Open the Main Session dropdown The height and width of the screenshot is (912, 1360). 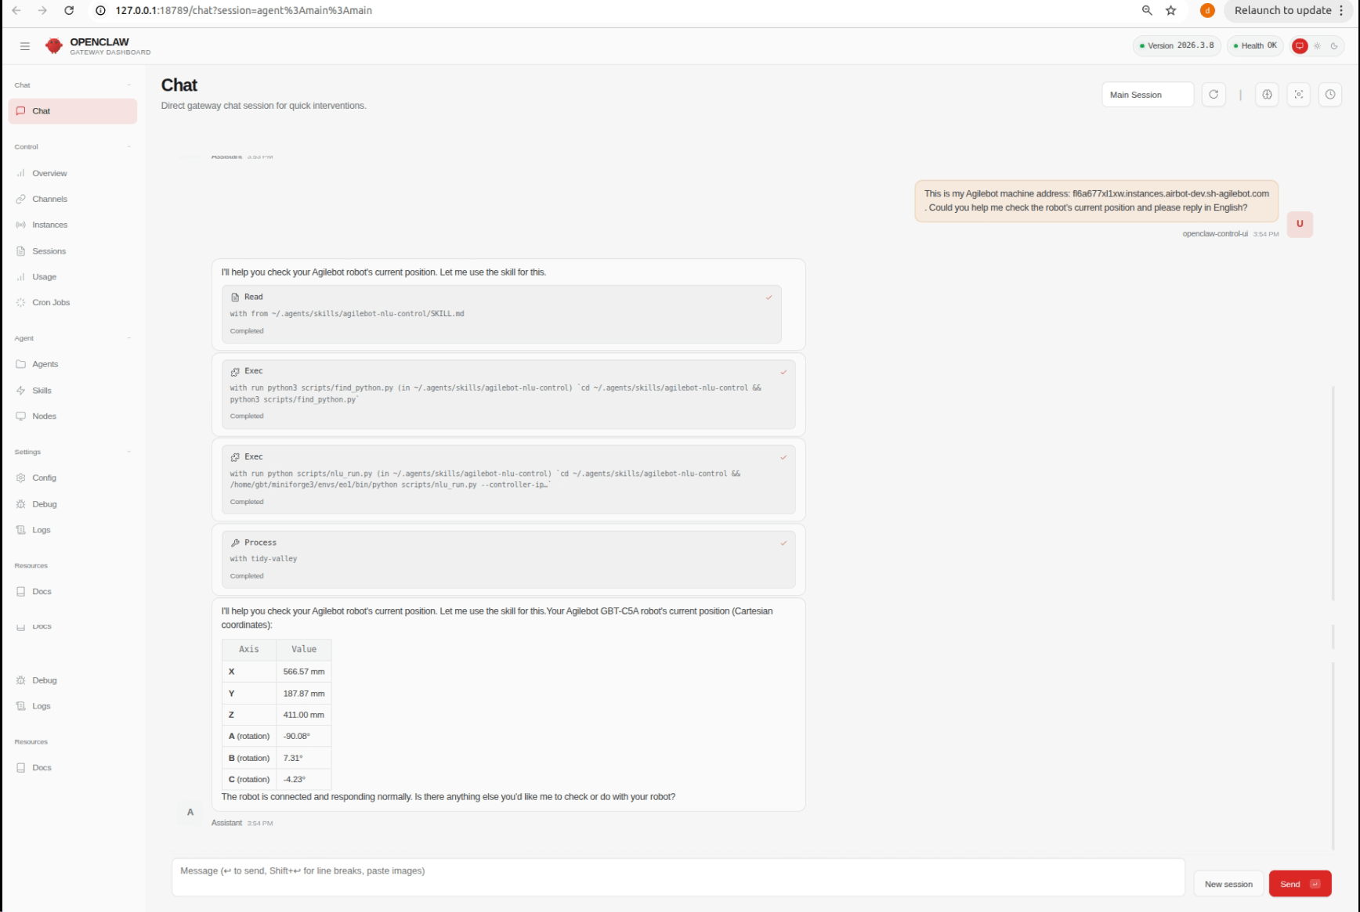[1147, 95]
